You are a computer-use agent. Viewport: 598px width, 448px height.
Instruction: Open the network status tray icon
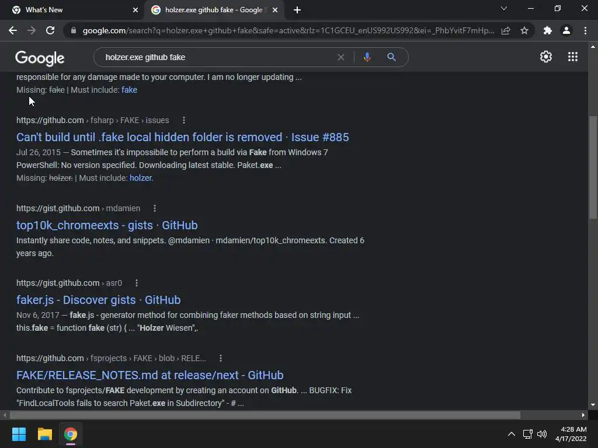[527, 434]
